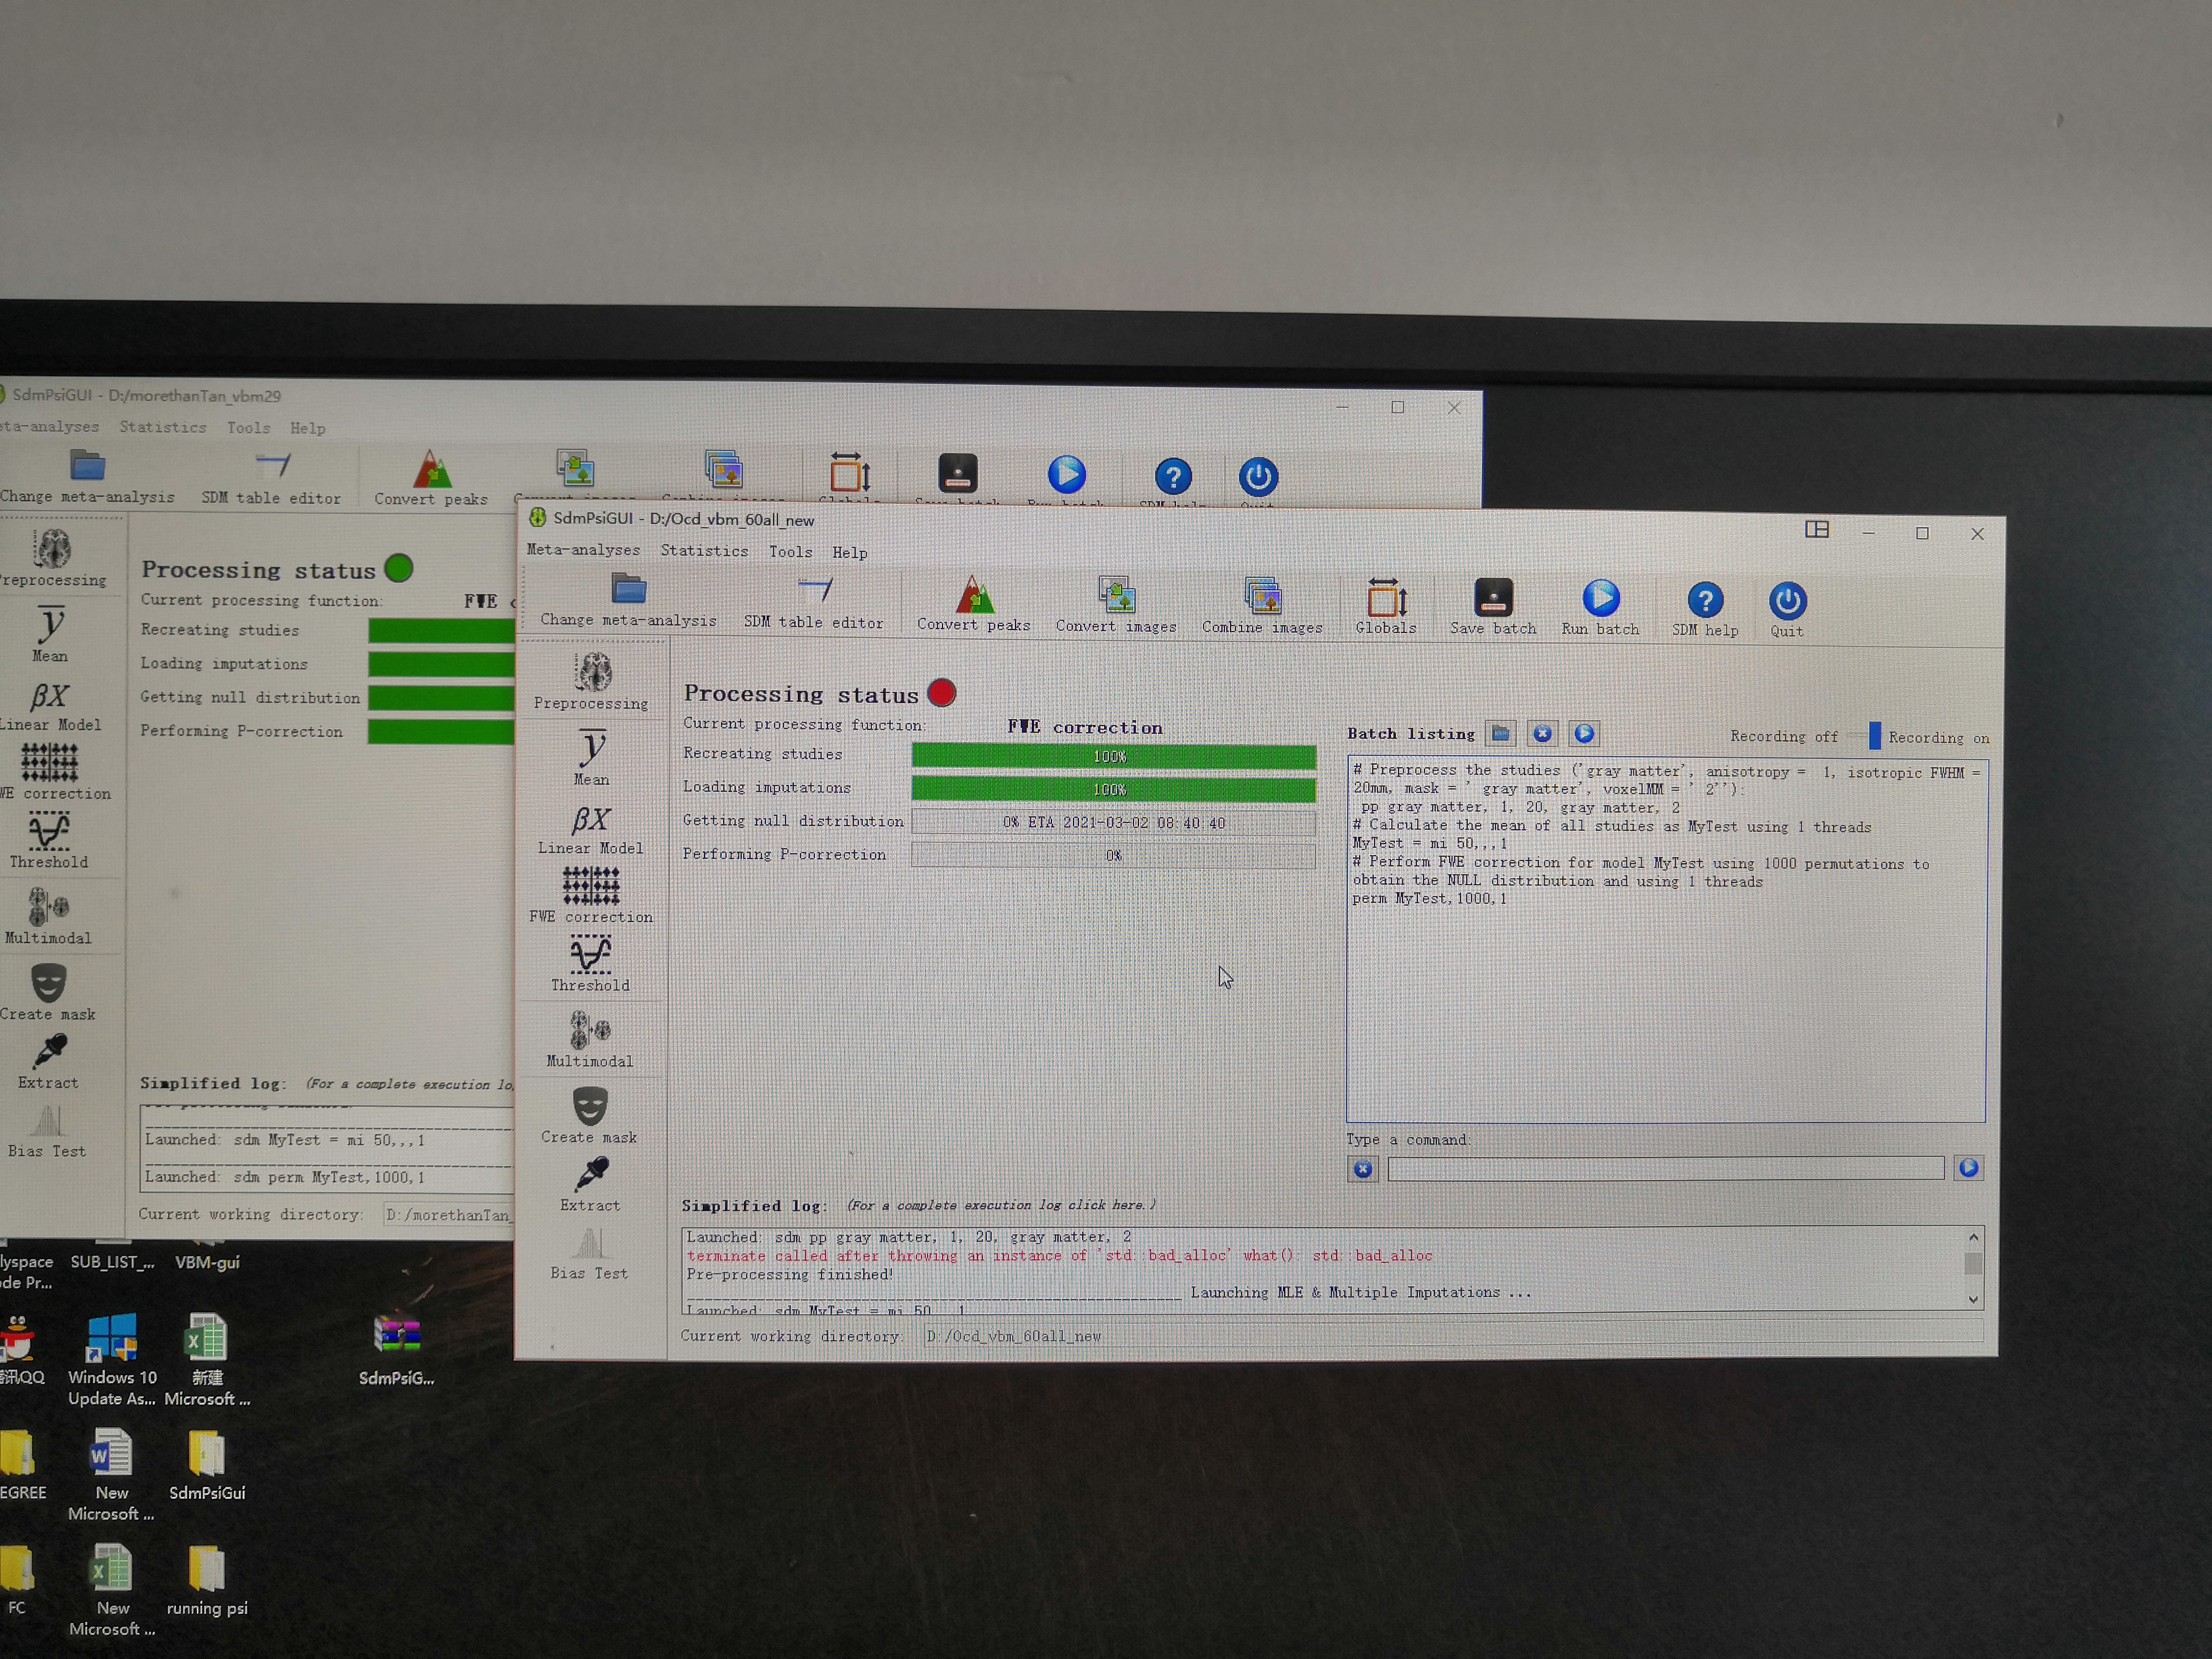Open the Meta-analyses menu
The width and height of the screenshot is (2212, 1659).
pyautogui.click(x=583, y=550)
